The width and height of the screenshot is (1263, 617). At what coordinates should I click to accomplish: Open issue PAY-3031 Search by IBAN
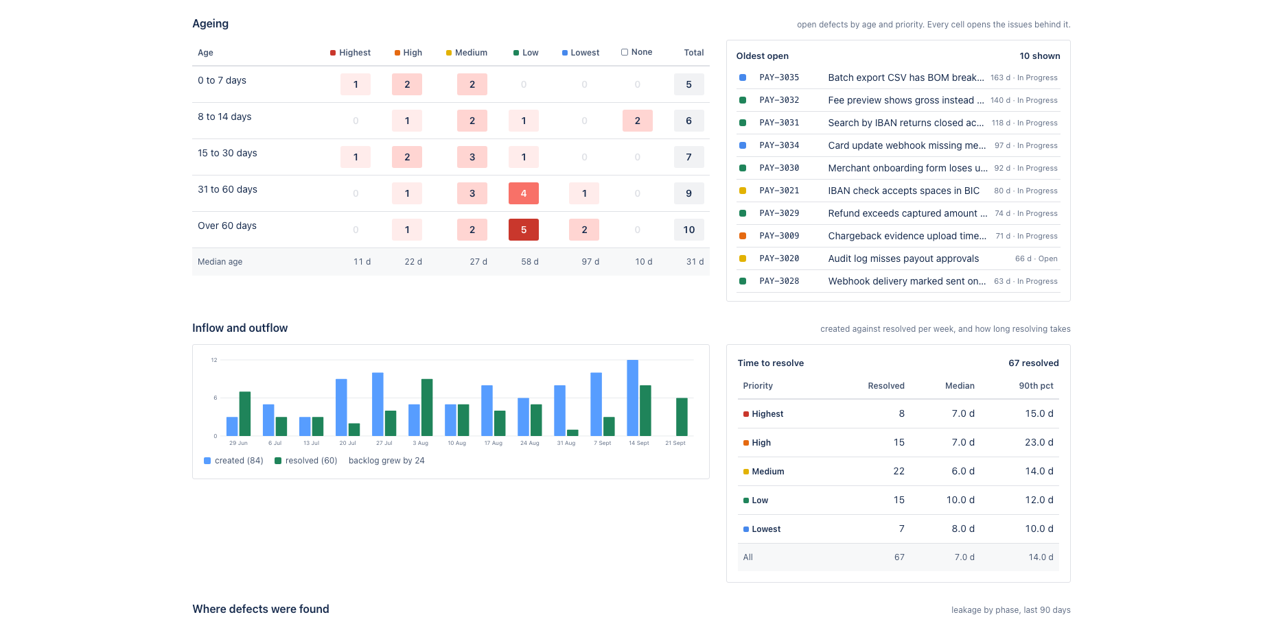click(x=898, y=123)
